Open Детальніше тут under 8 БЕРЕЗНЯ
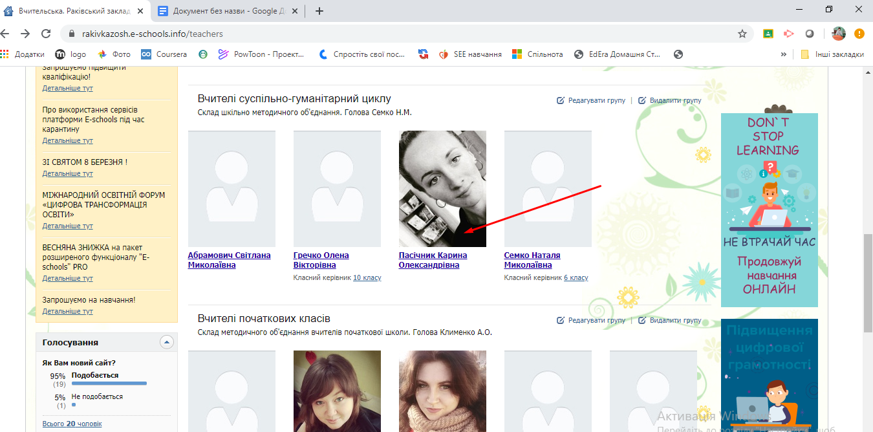The width and height of the screenshot is (873, 432). [67, 173]
